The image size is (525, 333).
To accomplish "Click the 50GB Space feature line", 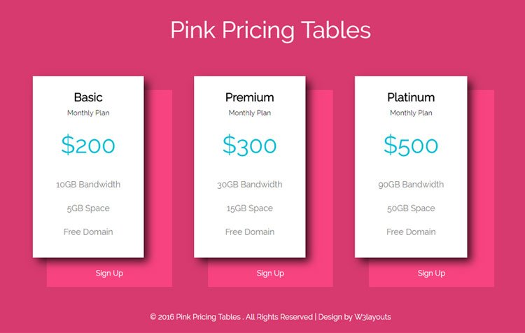I will (411, 208).
